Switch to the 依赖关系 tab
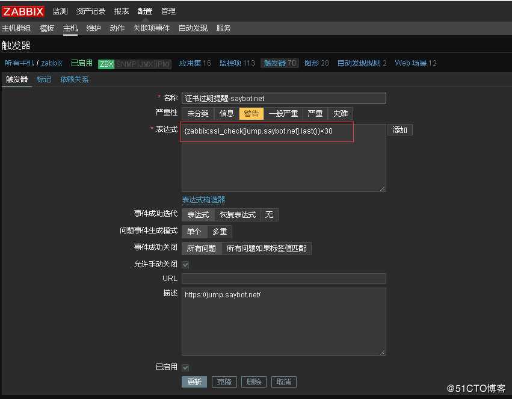The width and height of the screenshot is (512, 399). [x=75, y=79]
